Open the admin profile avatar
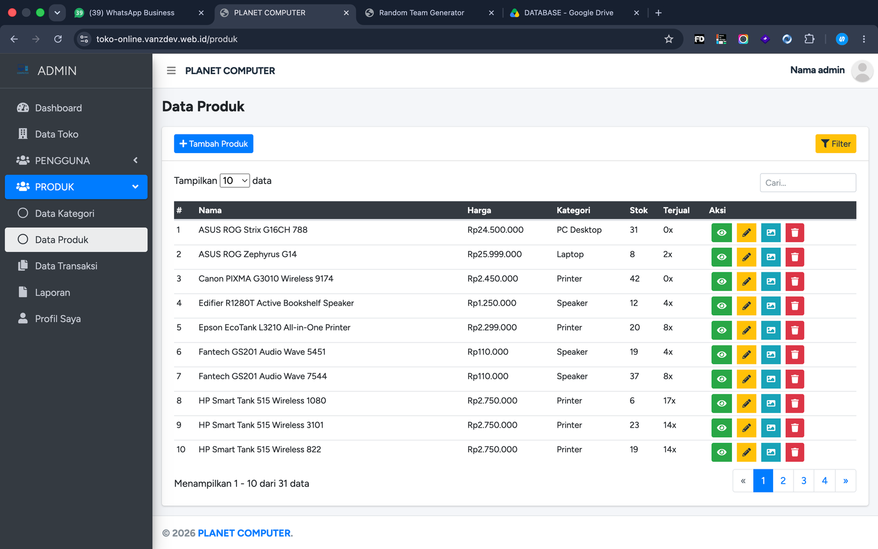This screenshot has height=549, width=878. 862,71
